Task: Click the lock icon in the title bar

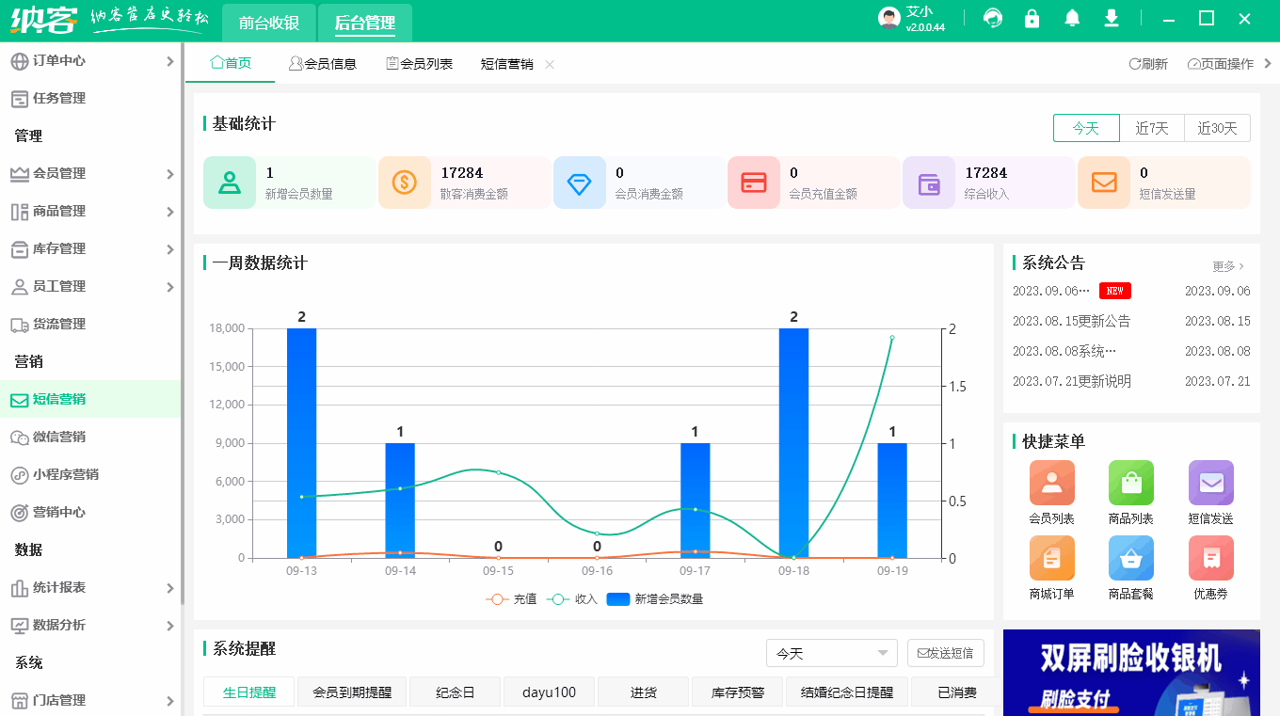Action: (x=1032, y=18)
